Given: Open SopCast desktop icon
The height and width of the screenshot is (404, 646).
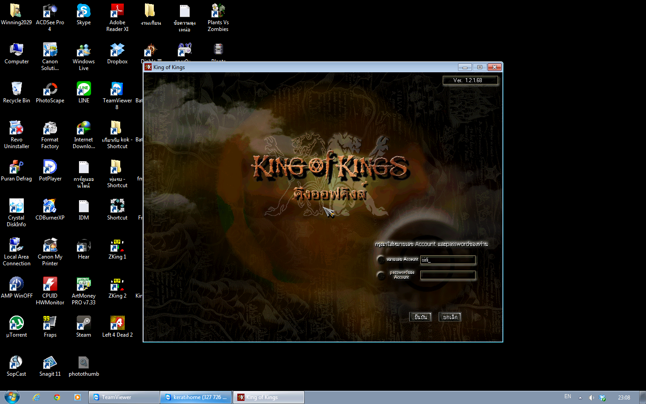Looking at the screenshot, I should tap(16, 366).
